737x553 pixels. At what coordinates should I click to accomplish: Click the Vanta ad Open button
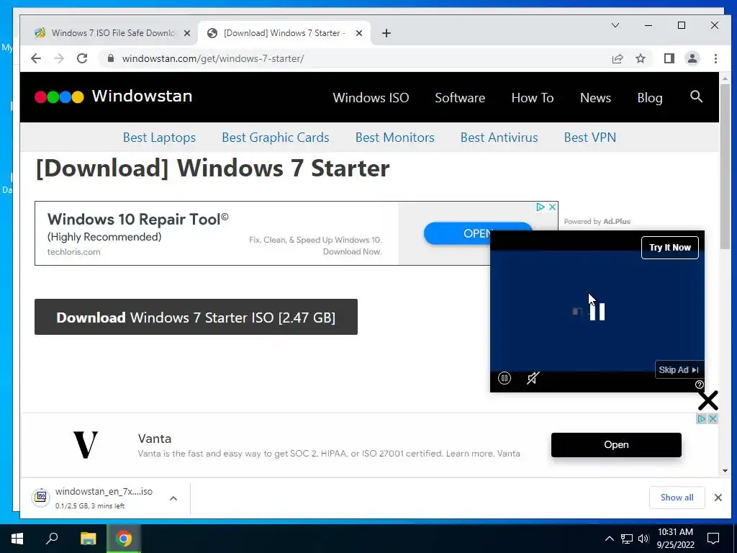tap(616, 445)
